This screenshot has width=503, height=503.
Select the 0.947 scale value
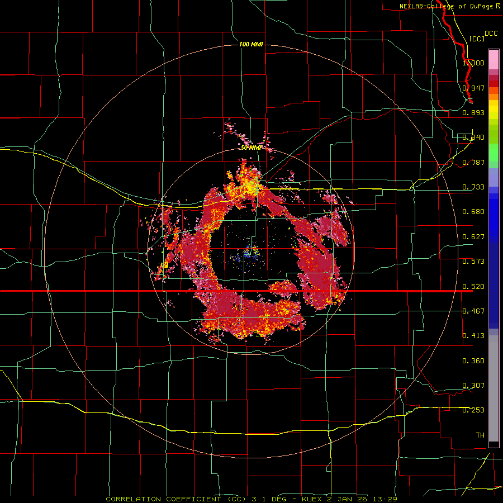(473, 88)
